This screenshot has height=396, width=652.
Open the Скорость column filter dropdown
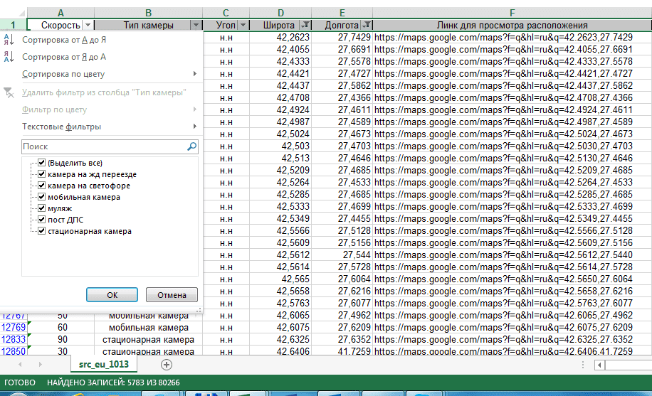click(88, 25)
